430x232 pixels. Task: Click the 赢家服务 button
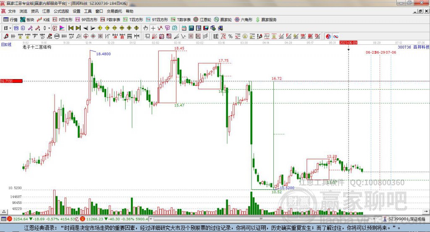[x=266, y=20]
